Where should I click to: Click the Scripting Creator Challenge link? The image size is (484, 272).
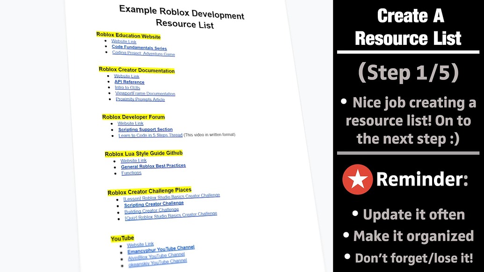point(153,204)
